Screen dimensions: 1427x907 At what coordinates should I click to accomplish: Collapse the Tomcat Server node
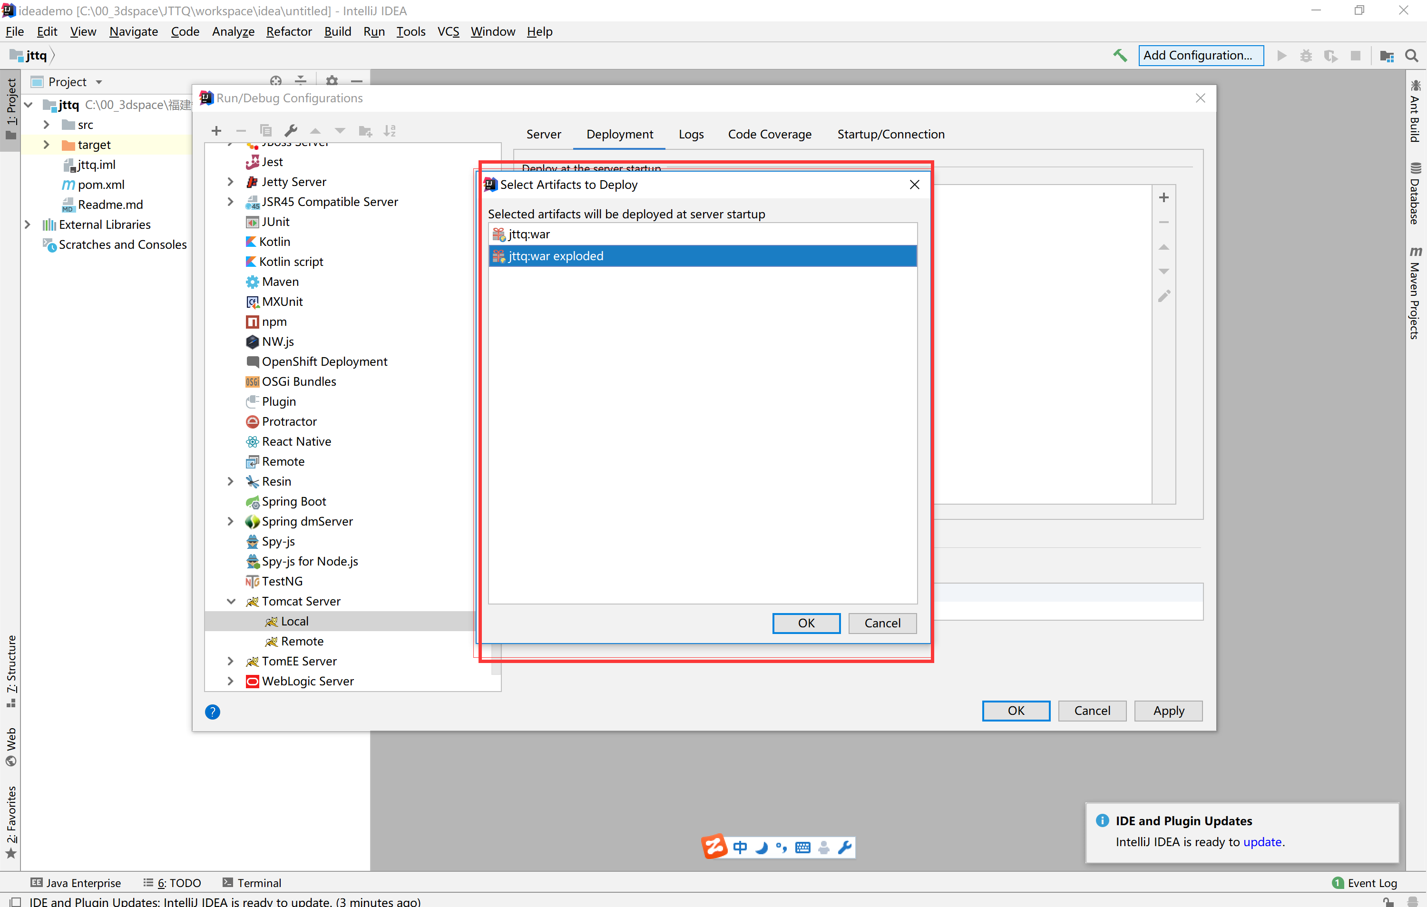(231, 601)
